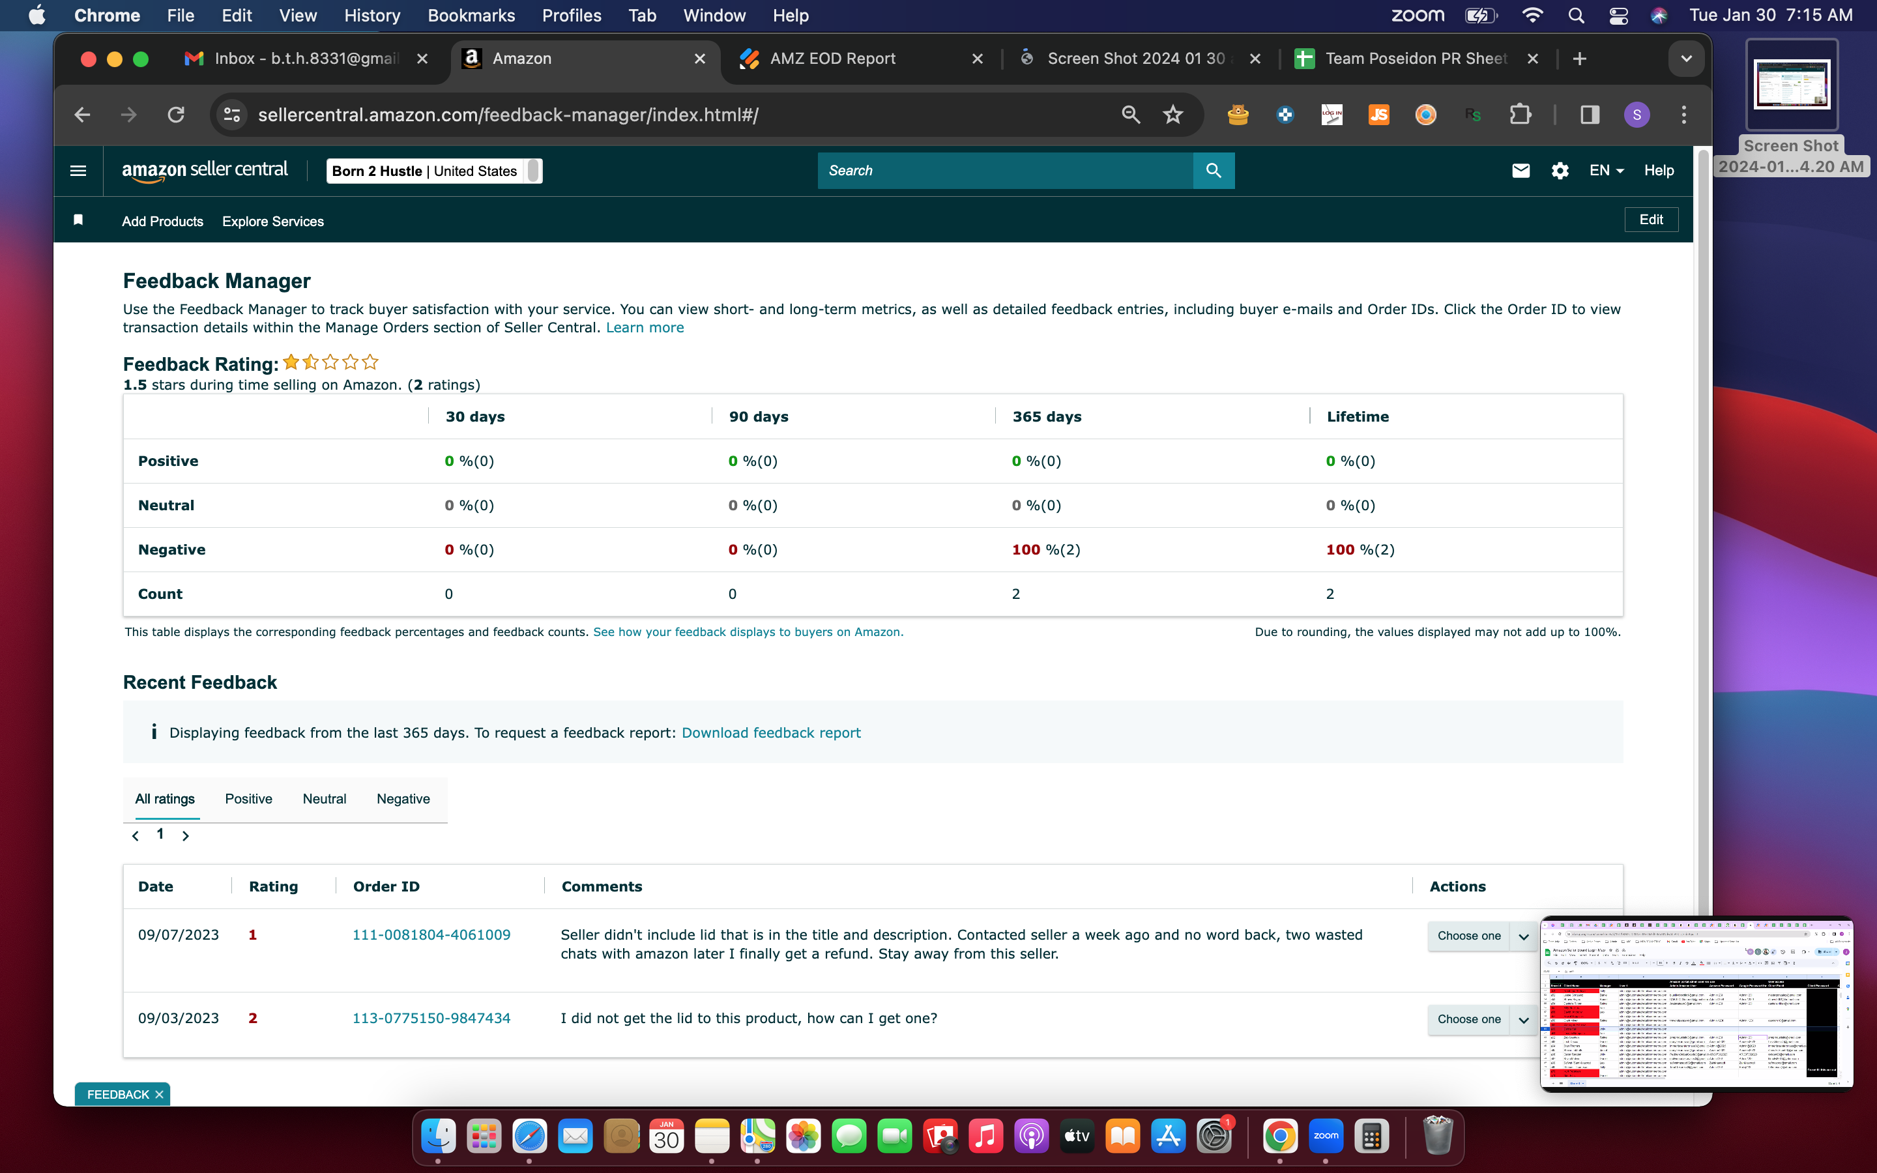Open the Chrome extensions puzzle icon
Viewport: 1877px width, 1173px height.
tap(1521, 115)
